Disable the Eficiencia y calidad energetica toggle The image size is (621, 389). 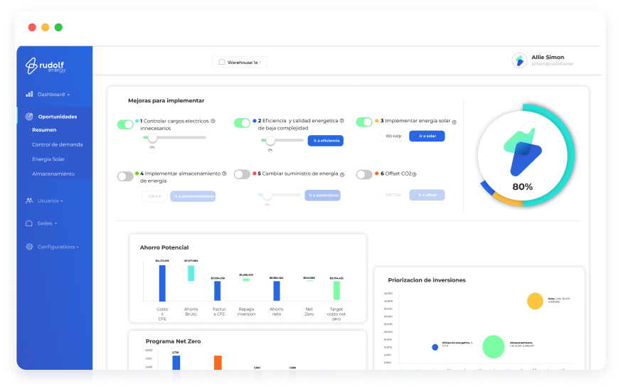(242, 123)
